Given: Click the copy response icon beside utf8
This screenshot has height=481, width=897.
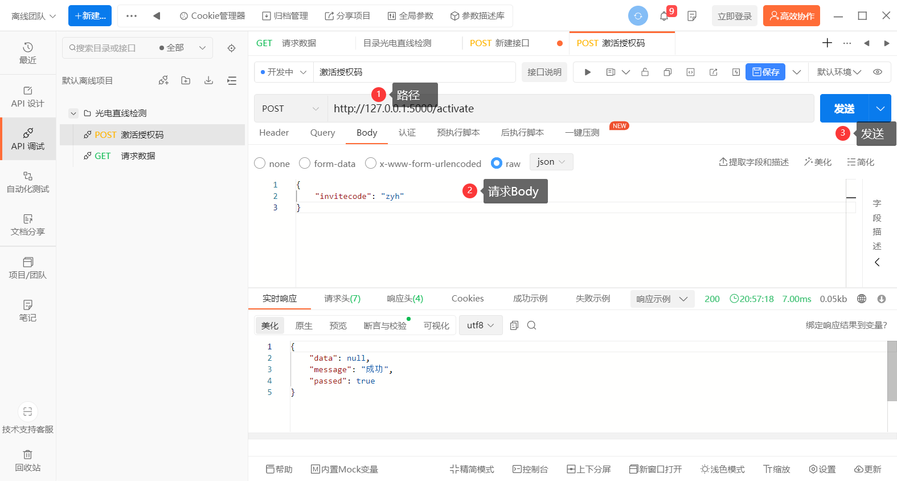Looking at the screenshot, I should tap(514, 325).
